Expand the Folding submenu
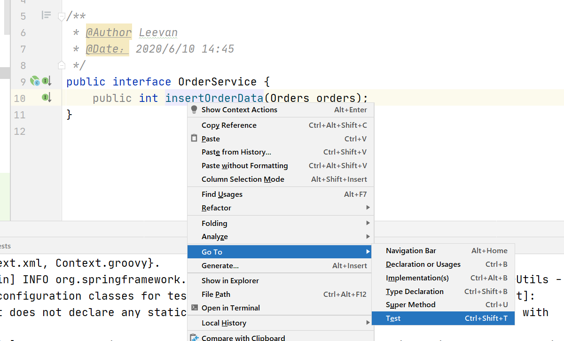The image size is (564, 341). pos(281,224)
